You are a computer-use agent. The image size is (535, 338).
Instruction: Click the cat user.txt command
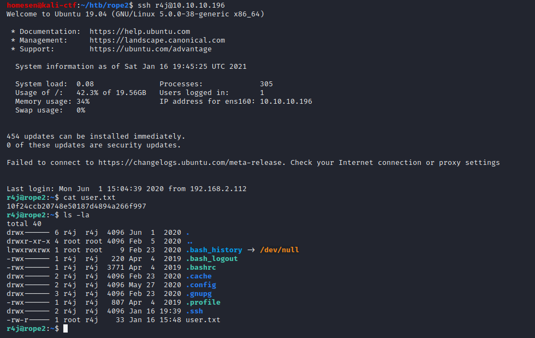pyautogui.click(x=90, y=197)
